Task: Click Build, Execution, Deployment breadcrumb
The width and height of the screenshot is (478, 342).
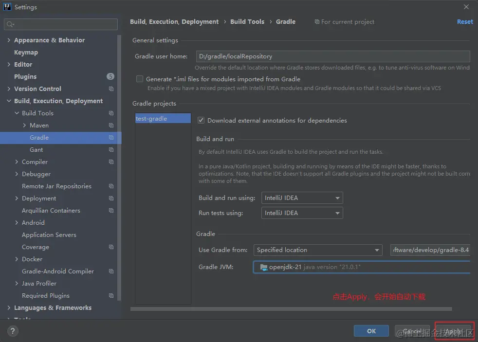Action: 174,22
